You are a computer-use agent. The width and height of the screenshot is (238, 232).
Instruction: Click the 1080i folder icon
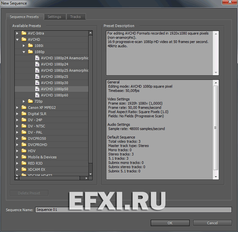click(31, 46)
